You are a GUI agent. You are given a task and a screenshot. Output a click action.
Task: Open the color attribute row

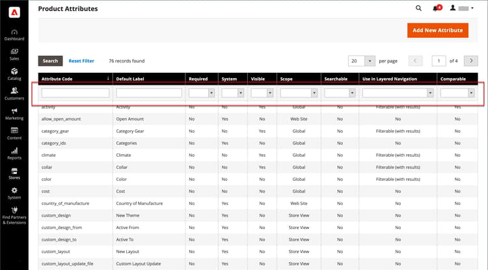[x=258, y=179]
